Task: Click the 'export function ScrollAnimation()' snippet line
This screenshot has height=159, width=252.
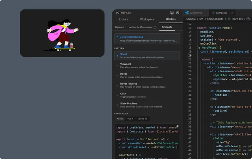Action: click(x=143, y=139)
